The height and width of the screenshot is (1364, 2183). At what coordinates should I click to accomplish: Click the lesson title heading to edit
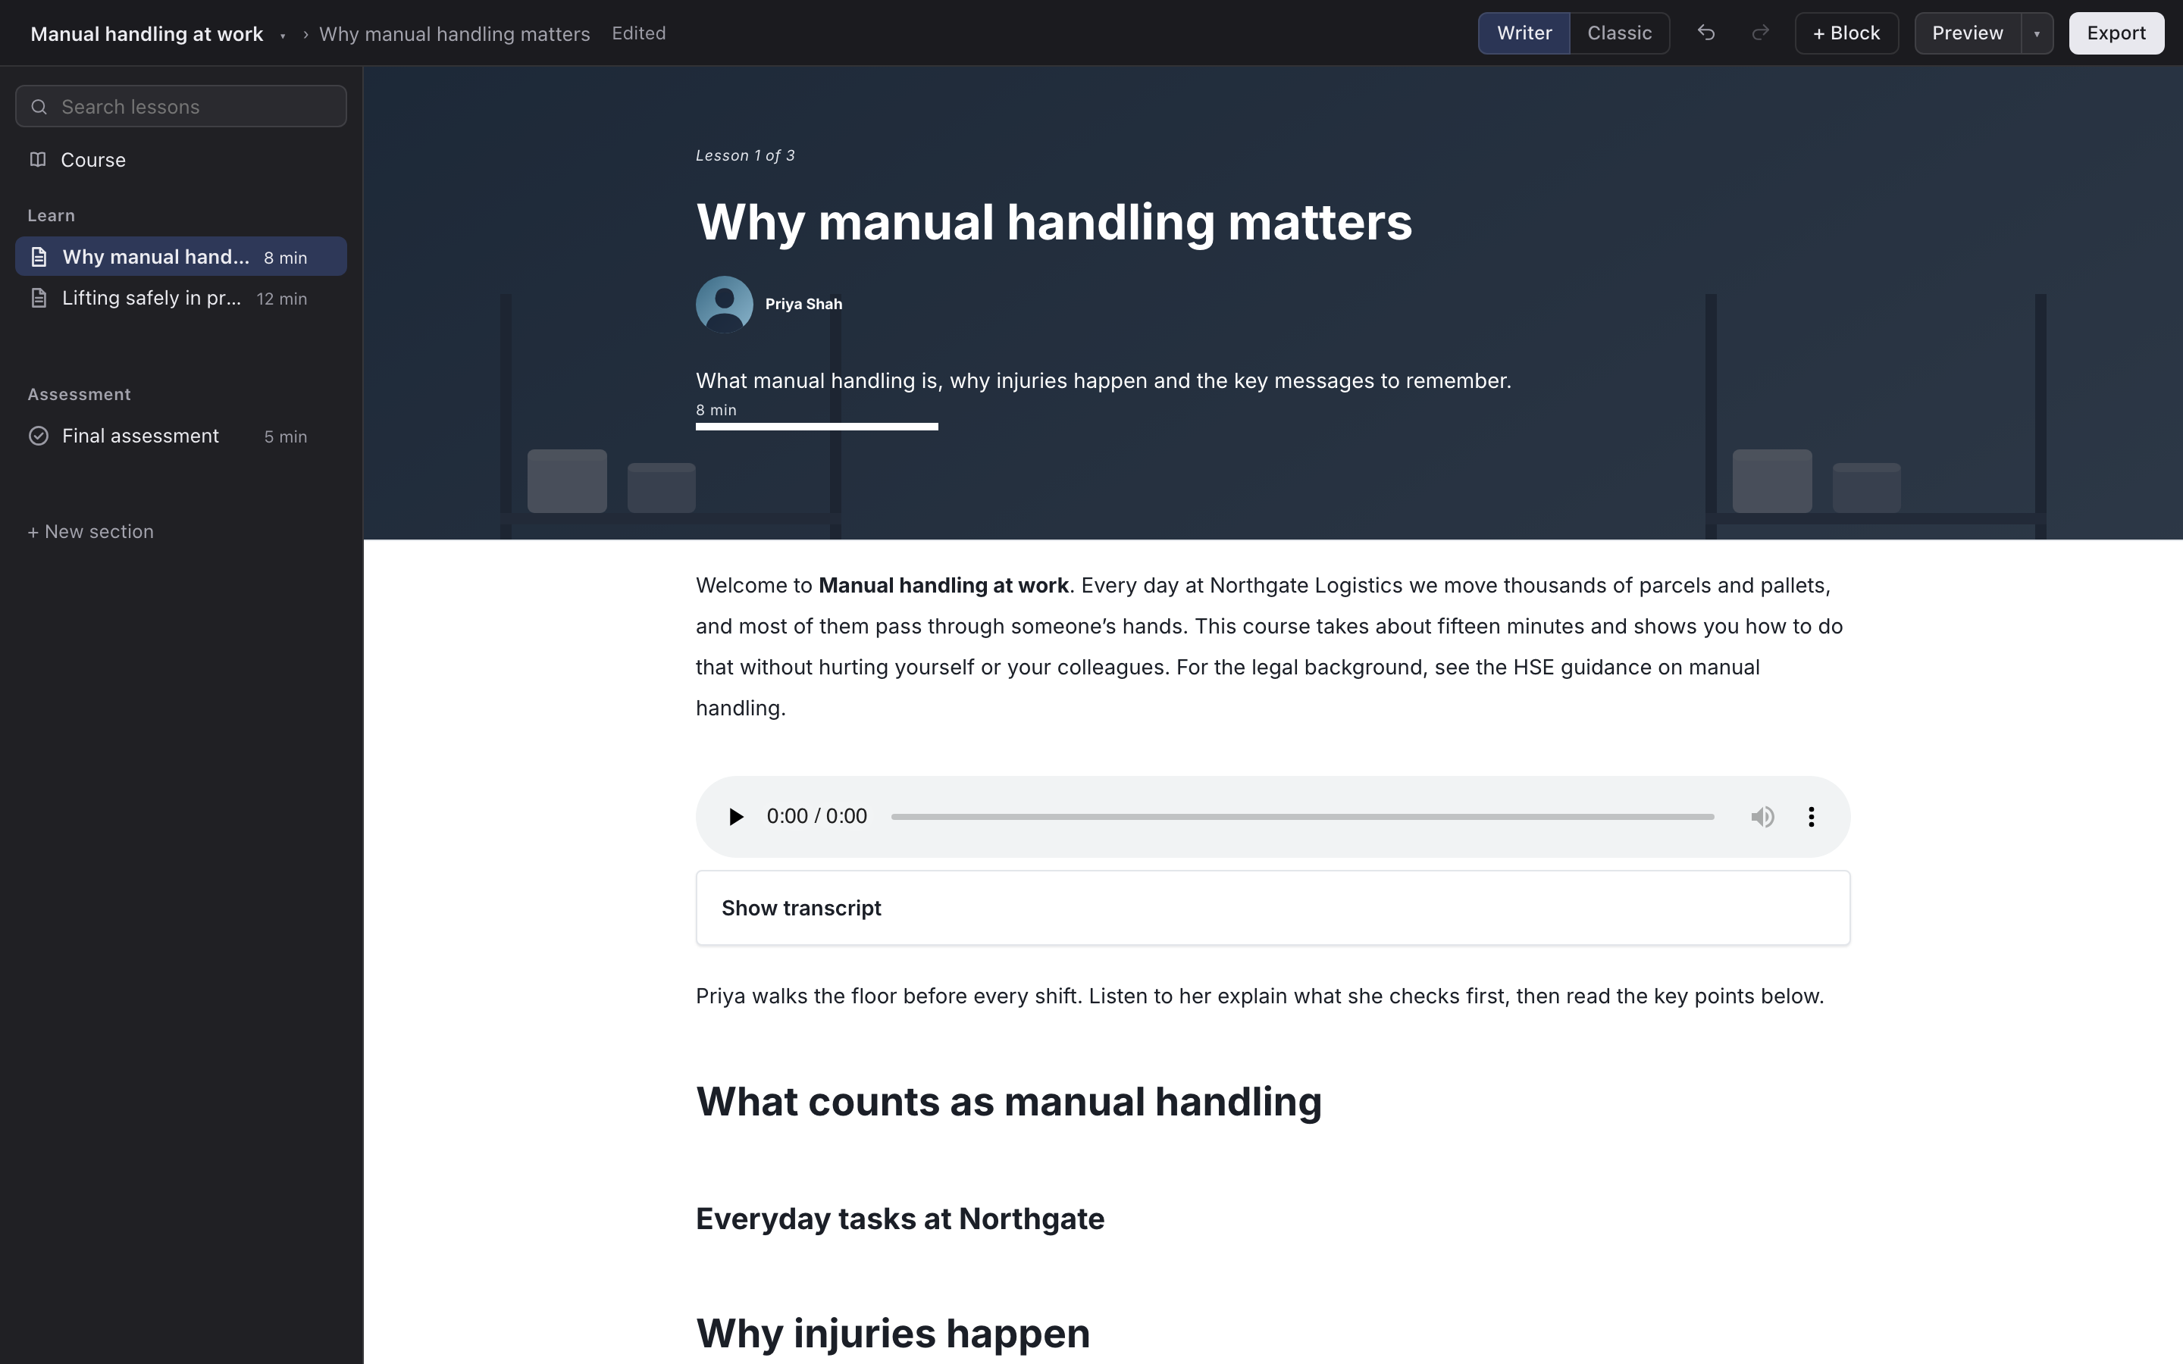[1054, 222]
